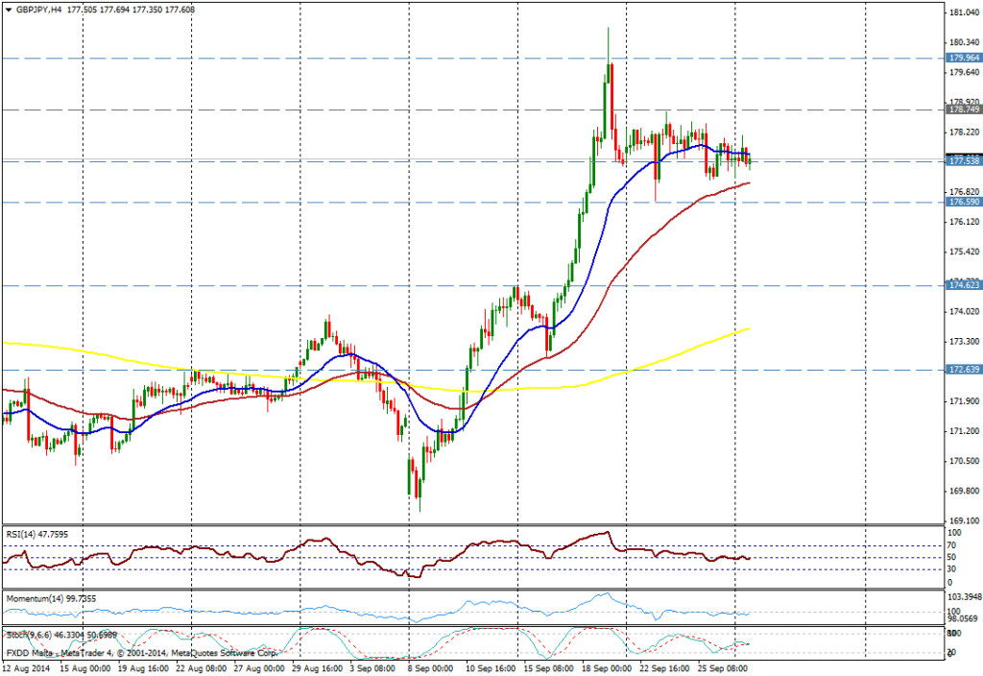The width and height of the screenshot is (983, 676).
Task: Select the 176.590 price level label
Action: point(964,203)
